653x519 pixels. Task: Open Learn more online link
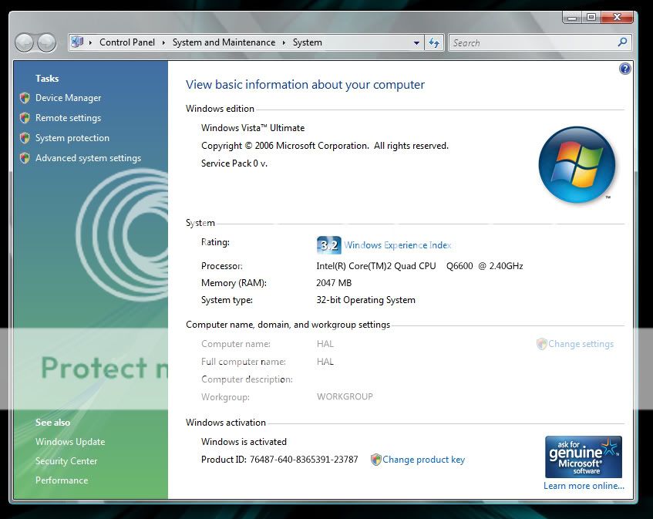[x=584, y=486]
